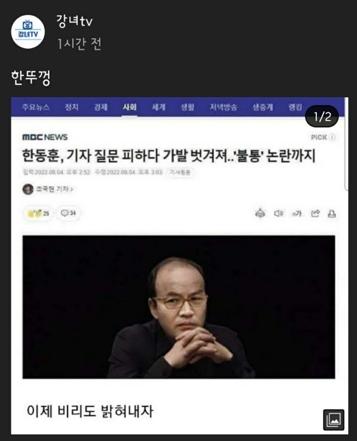The width and height of the screenshot is (357, 441).
Task: Open the 기사원문 link
Action: coord(180,172)
